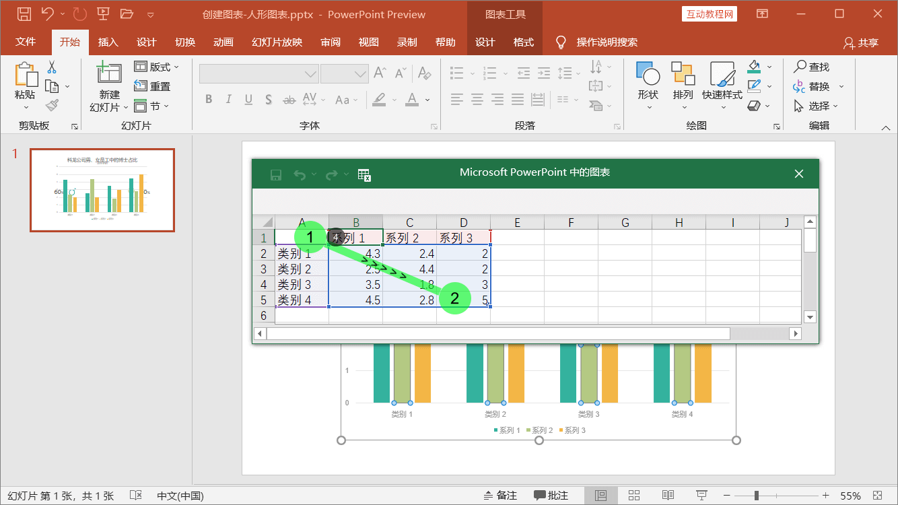Screen dimensions: 898x505
Task: Open the font size dropdown
Action: (361, 73)
